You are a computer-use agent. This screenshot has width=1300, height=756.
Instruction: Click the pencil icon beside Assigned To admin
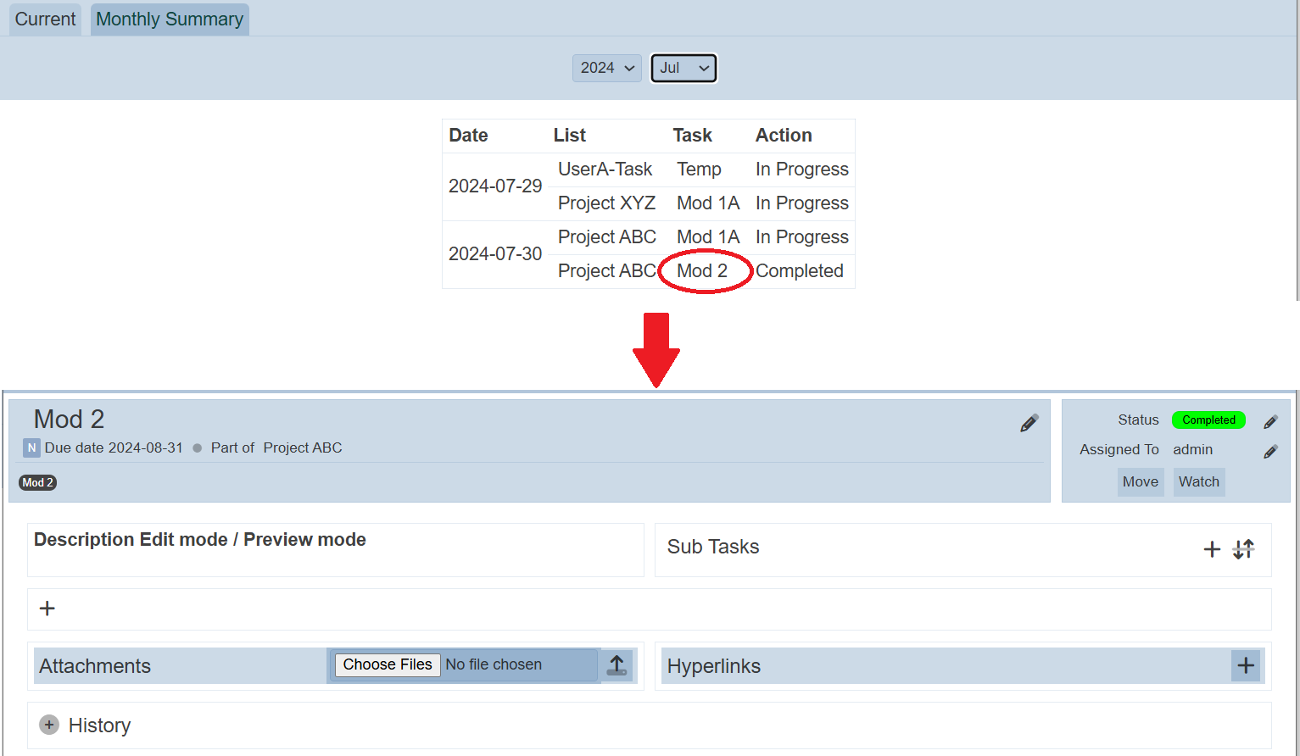point(1269,451)
